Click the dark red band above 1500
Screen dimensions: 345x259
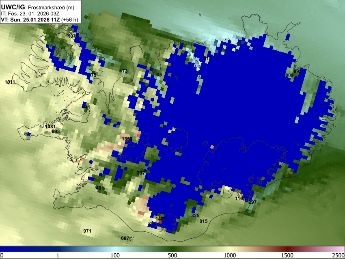[287, 249]
